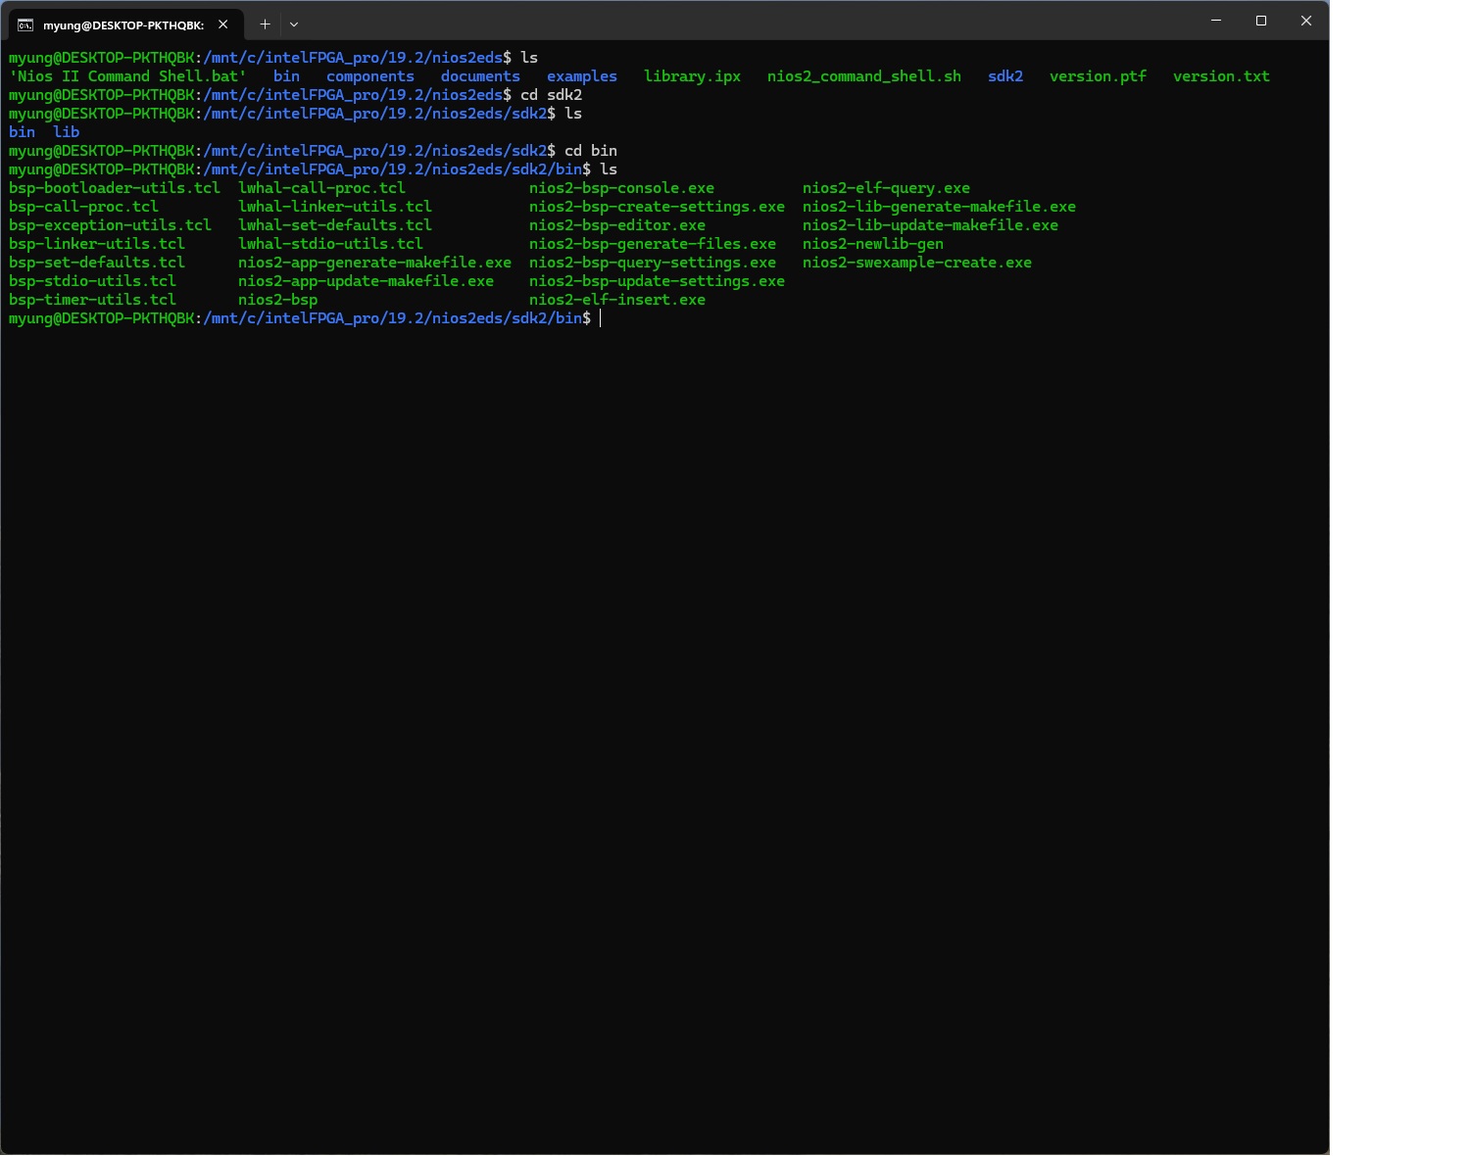Click "bsp-timer-utils.tcl" in the listing
Viewport: 1468px width, 1156px height.
pos(92,300)
